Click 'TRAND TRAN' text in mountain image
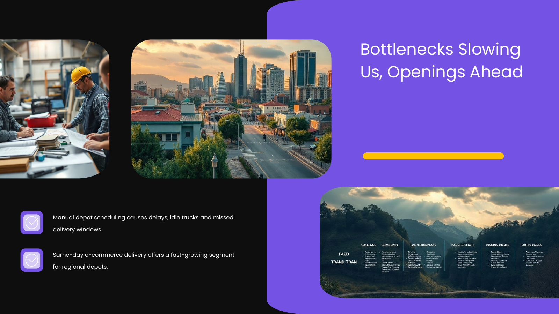 click(x=344, y=262)
